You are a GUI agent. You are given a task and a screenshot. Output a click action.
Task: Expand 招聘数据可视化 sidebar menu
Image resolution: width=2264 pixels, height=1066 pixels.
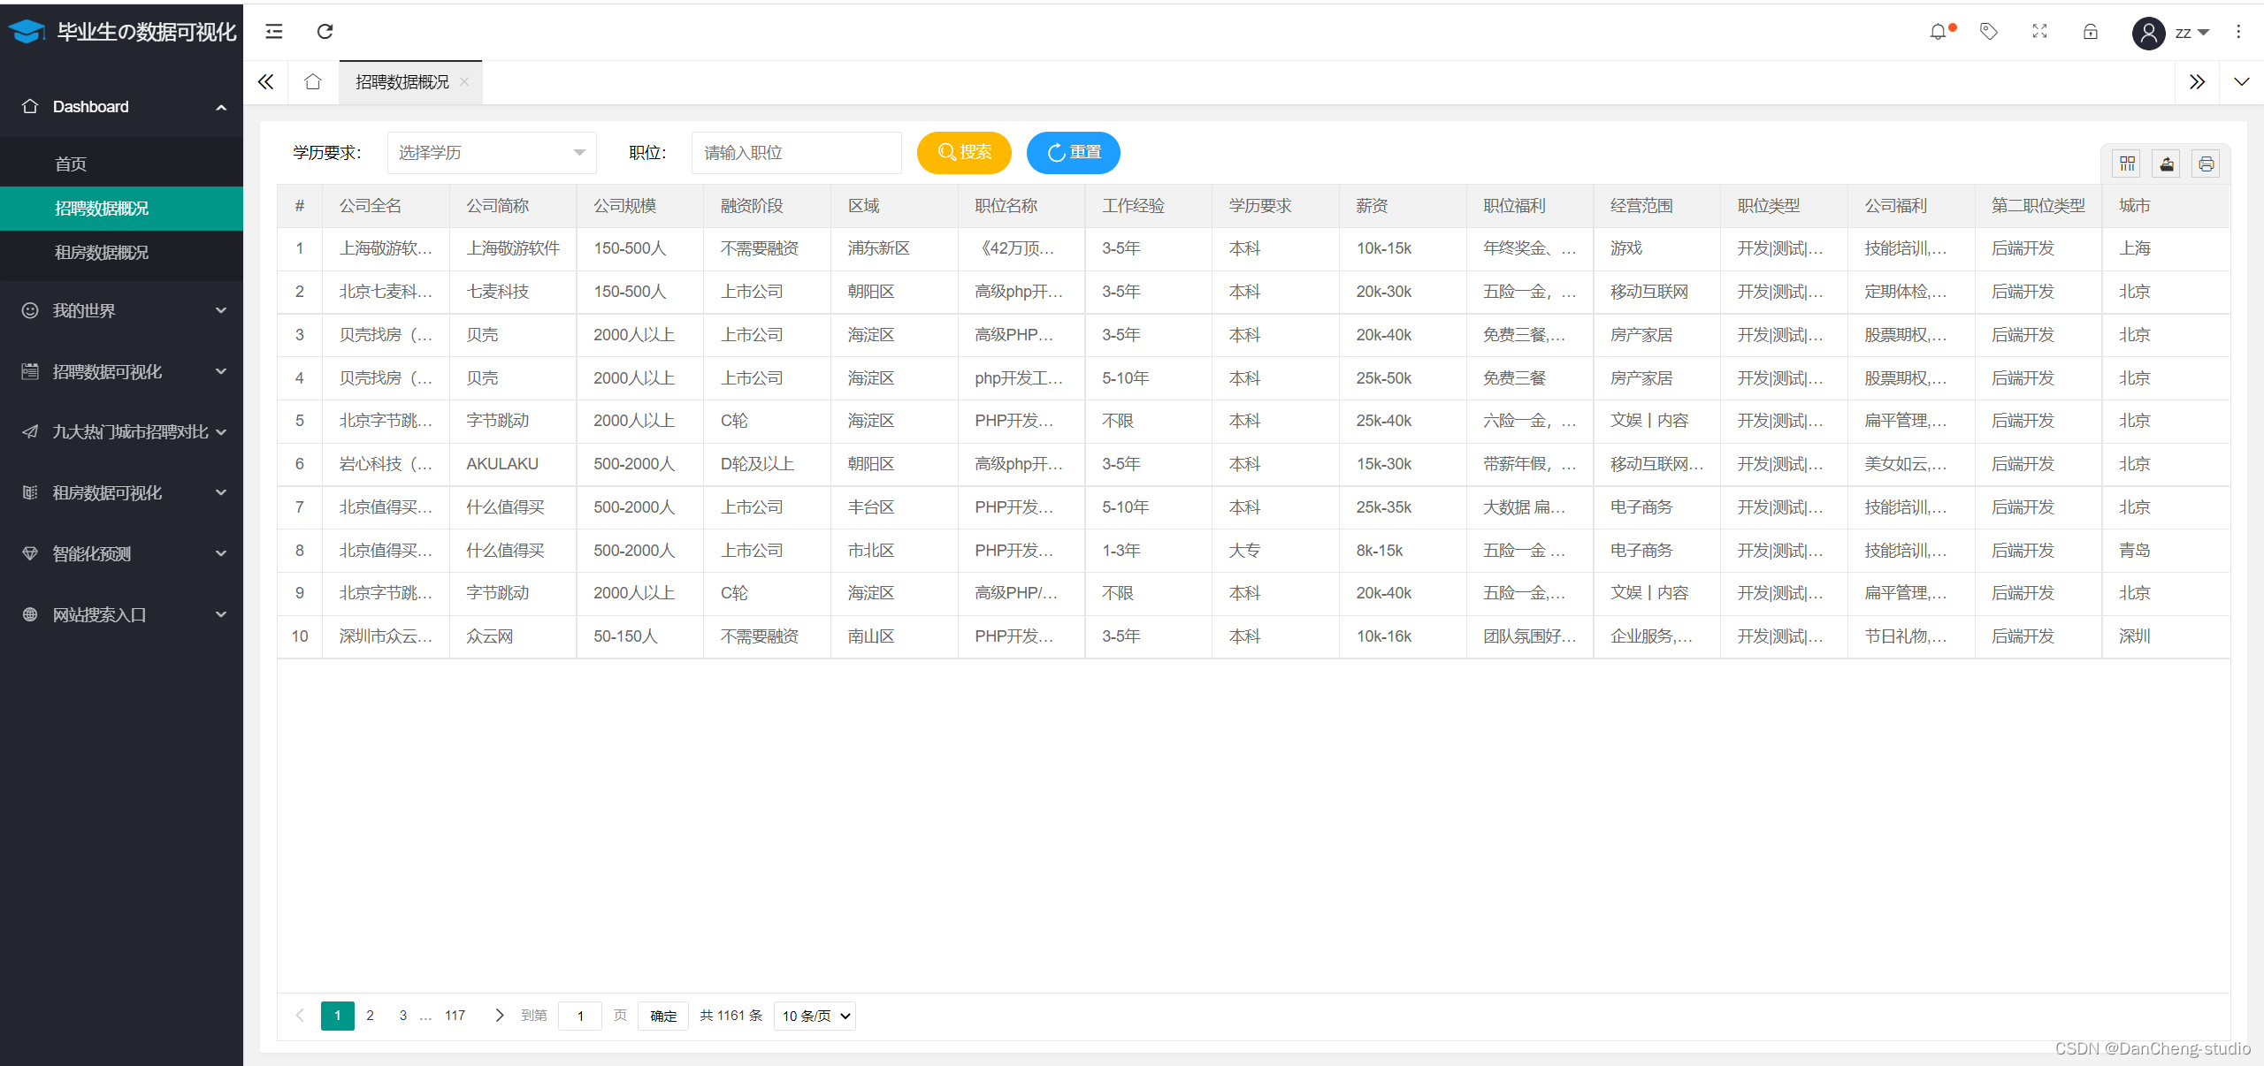click(122, 372)
